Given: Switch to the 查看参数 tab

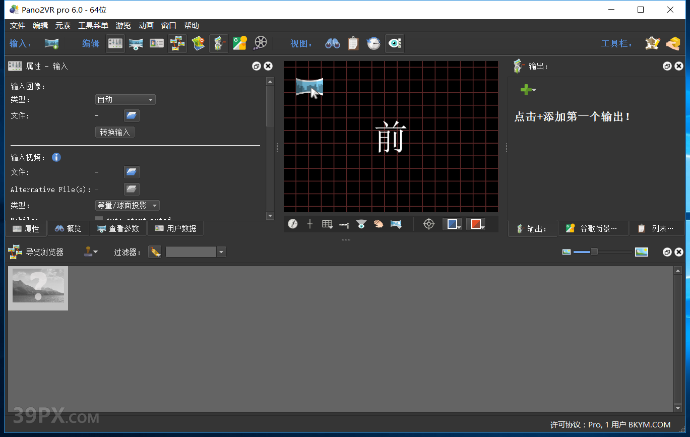Looking at the screenshot, I should pyautogui.click(x=118, y=229).
